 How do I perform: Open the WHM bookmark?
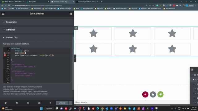[x=76, y=9]
